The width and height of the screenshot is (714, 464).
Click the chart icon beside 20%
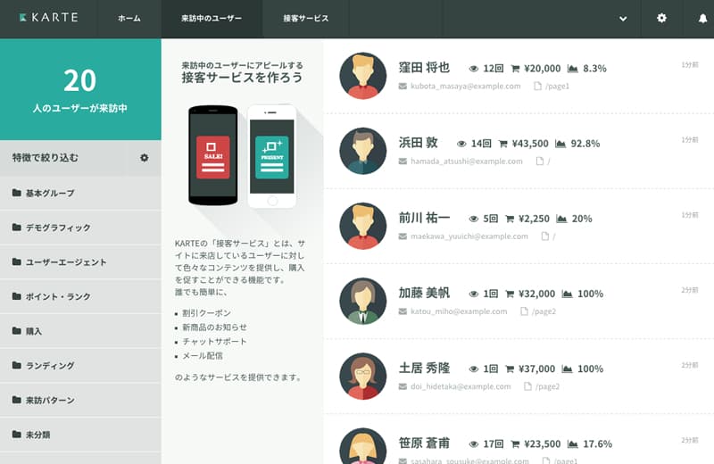561,219
